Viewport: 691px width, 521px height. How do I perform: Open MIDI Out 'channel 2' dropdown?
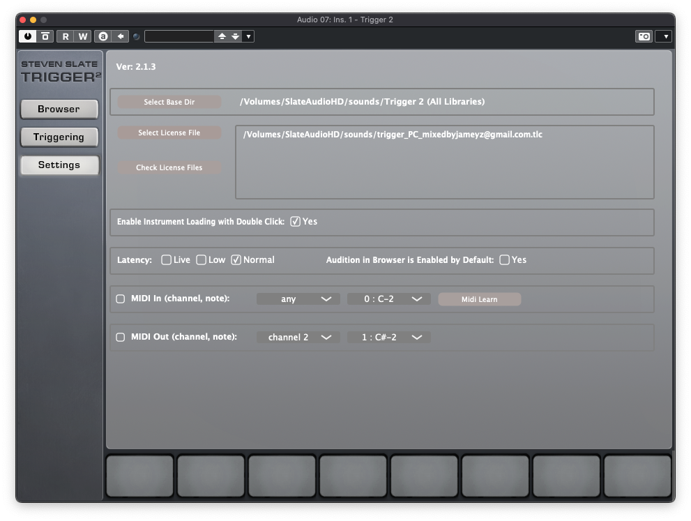coord(298,337)
